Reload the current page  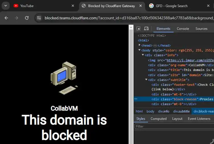click(27, 18)
